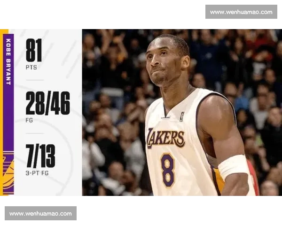Screen dimensions: 282x225
Task: Click the PTS label under 81
Action: click(x=31, y=67)
